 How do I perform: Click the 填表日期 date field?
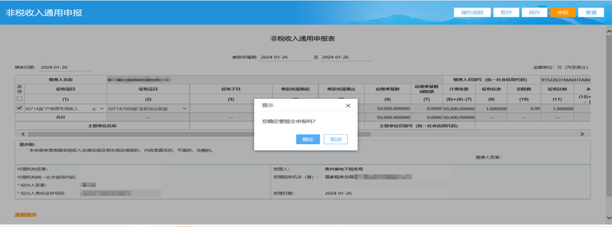(x=65, y=67)
